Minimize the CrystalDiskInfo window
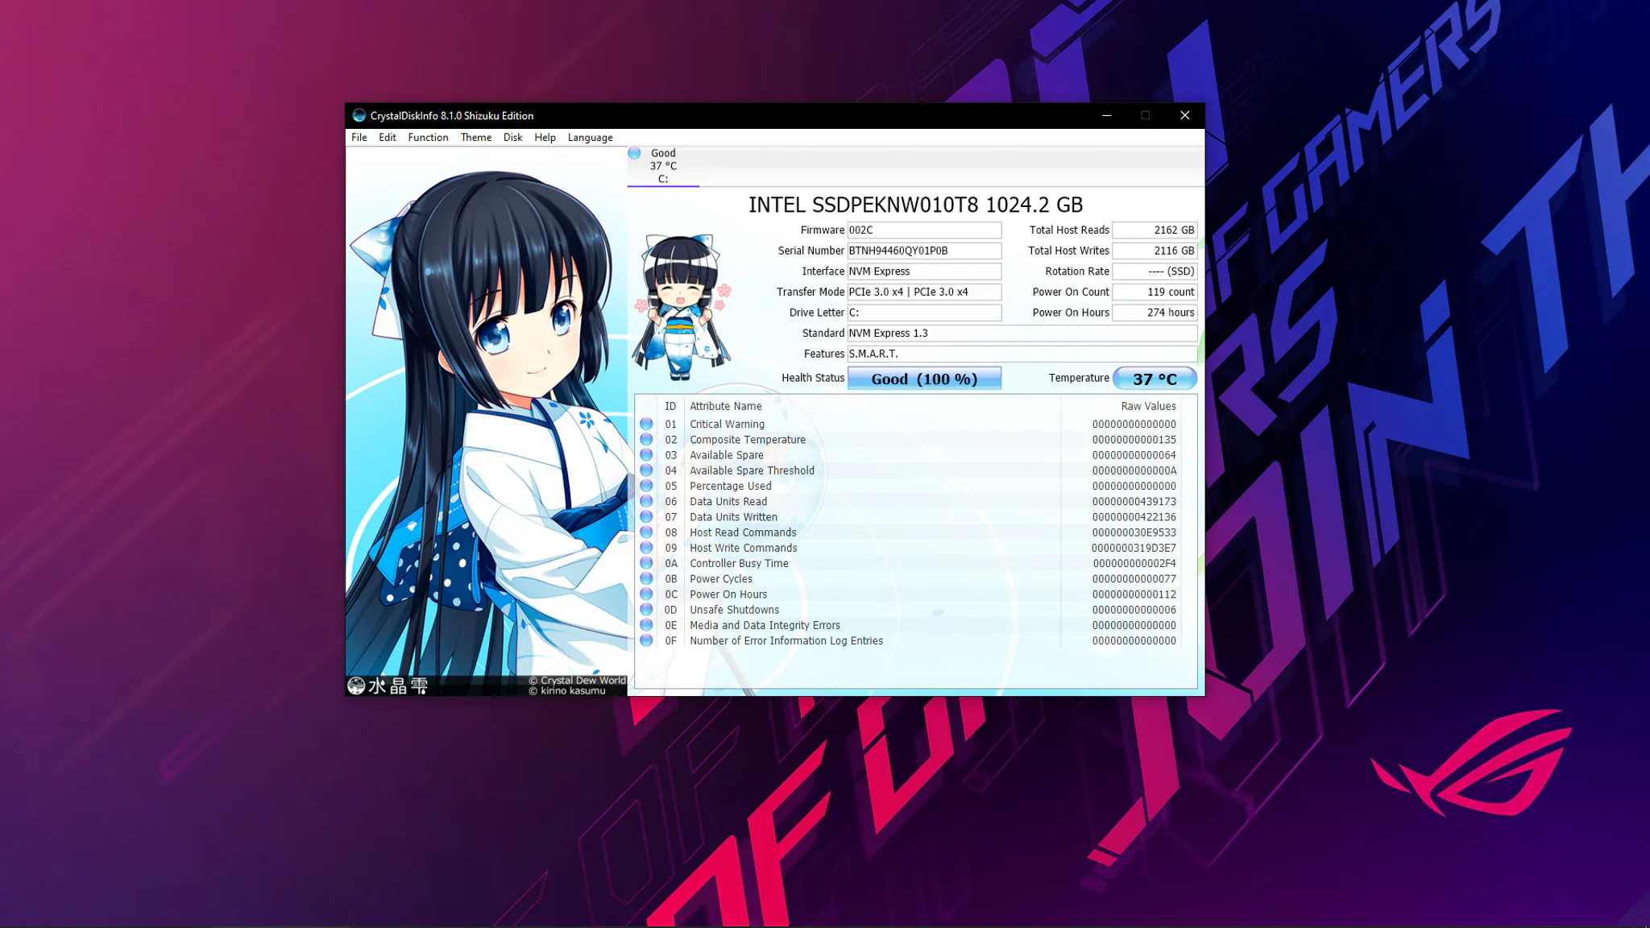 (1107, 115)
